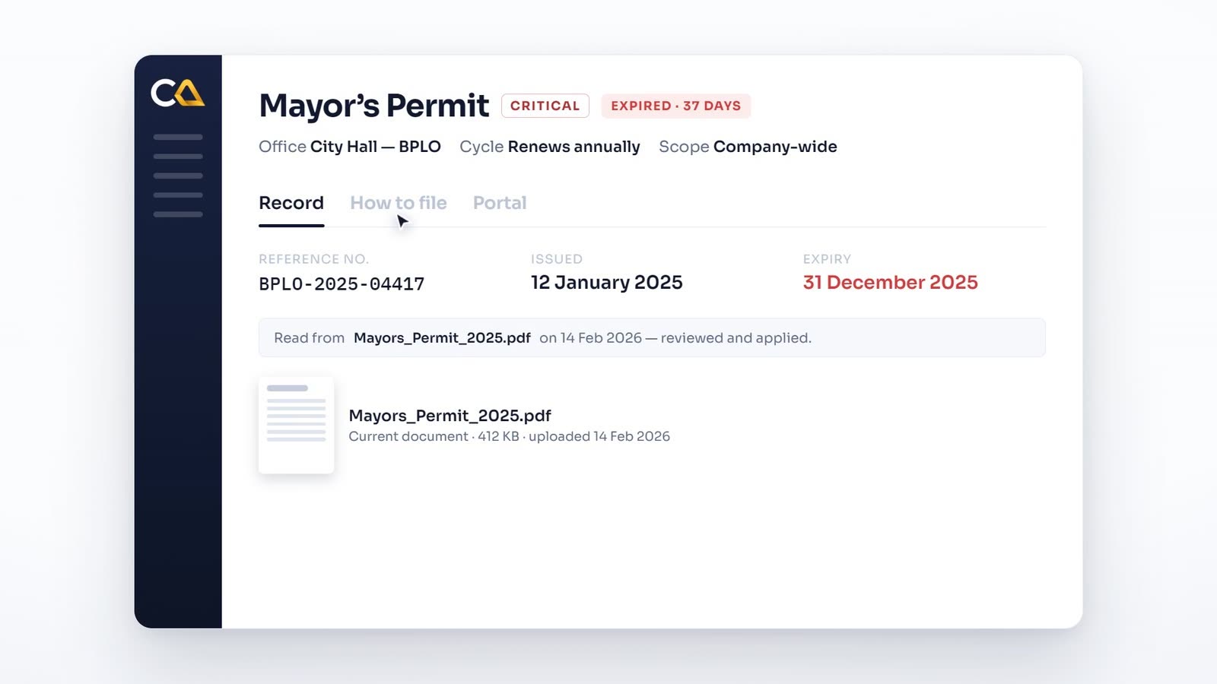Click the Renews annually cycle value
The image size is (1217, 684).
[574, 147]
